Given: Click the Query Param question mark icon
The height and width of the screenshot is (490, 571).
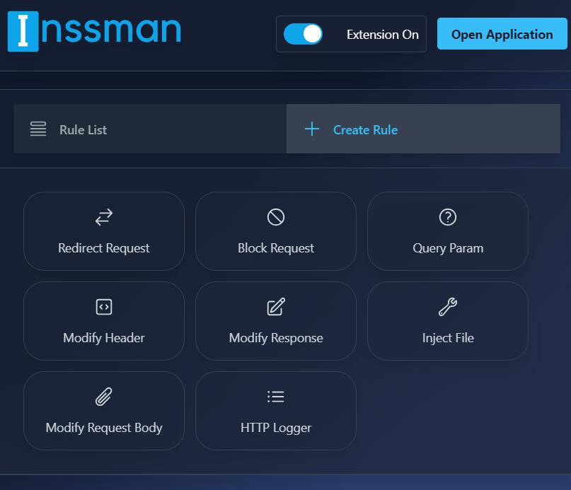Looking at the screenshot, I should pyautogui.click(x=448, y=217).
